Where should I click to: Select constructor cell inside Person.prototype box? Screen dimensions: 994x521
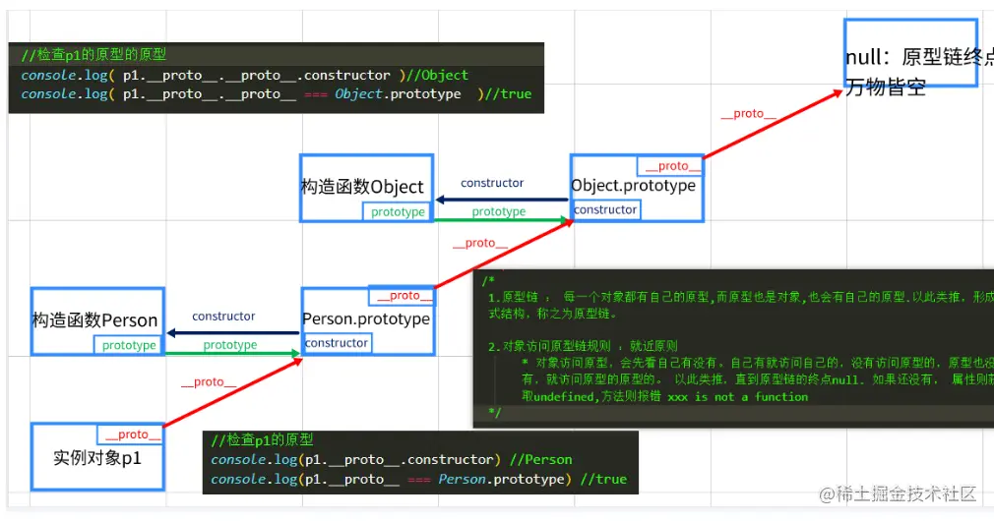tap(337, 342)
